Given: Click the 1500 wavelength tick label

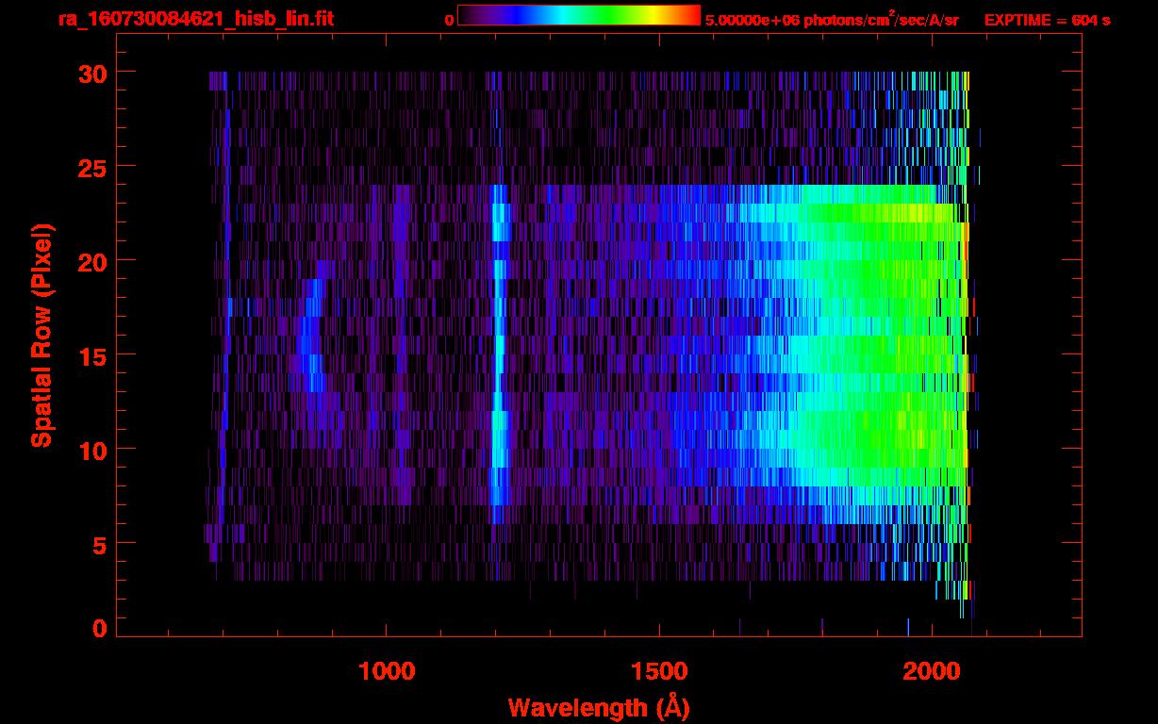Looking at the screenshot, I should (659, 671).
